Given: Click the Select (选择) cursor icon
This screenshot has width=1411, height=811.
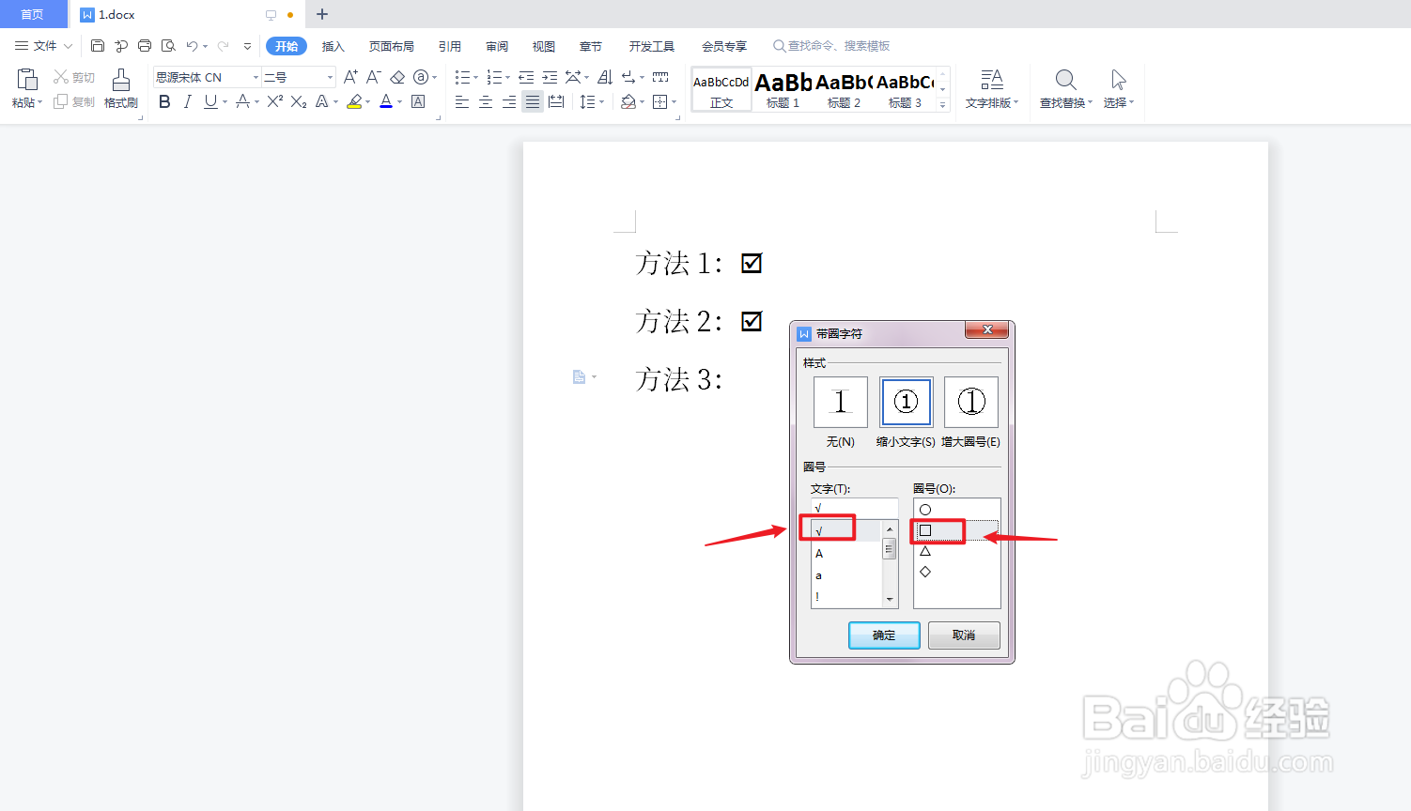Looking at the screenshot, I should 1118,80.
